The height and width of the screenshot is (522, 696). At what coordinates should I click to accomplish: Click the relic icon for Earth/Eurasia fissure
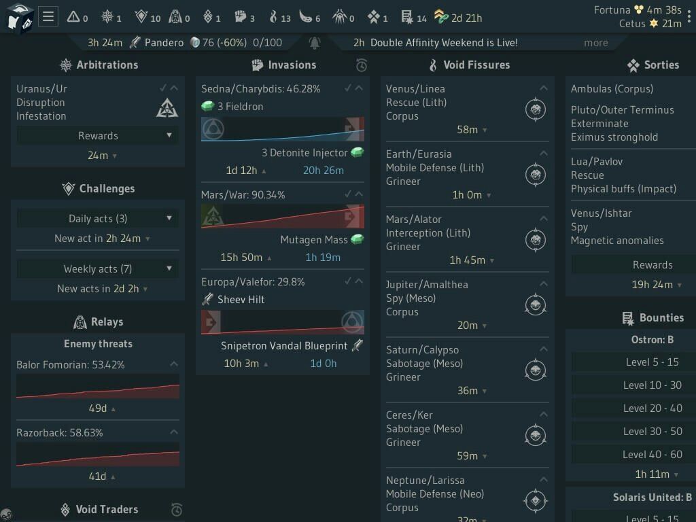[x=536, y=175]
